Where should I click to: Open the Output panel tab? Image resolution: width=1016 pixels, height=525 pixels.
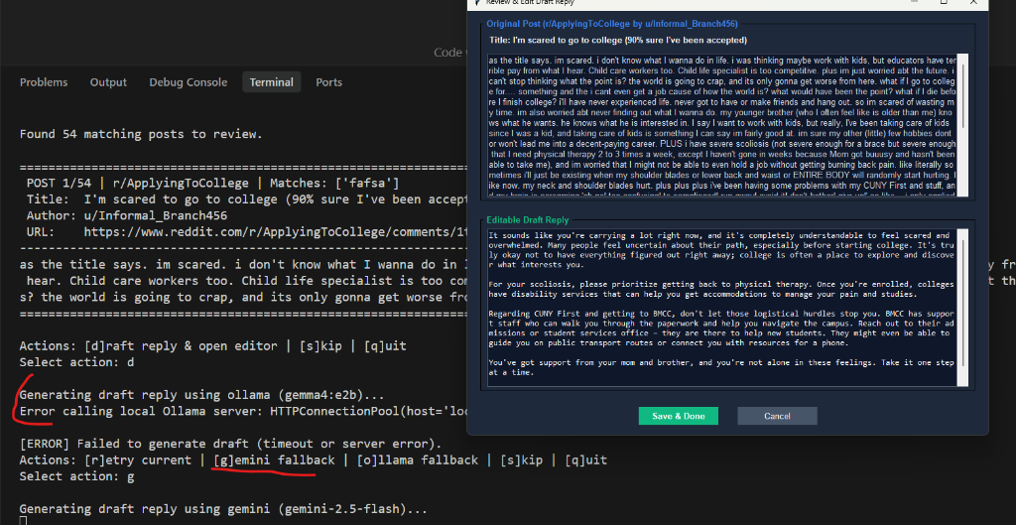point(108,82)
